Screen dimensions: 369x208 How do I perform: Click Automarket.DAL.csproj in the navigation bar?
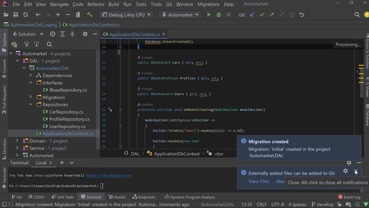click(31, 25)
